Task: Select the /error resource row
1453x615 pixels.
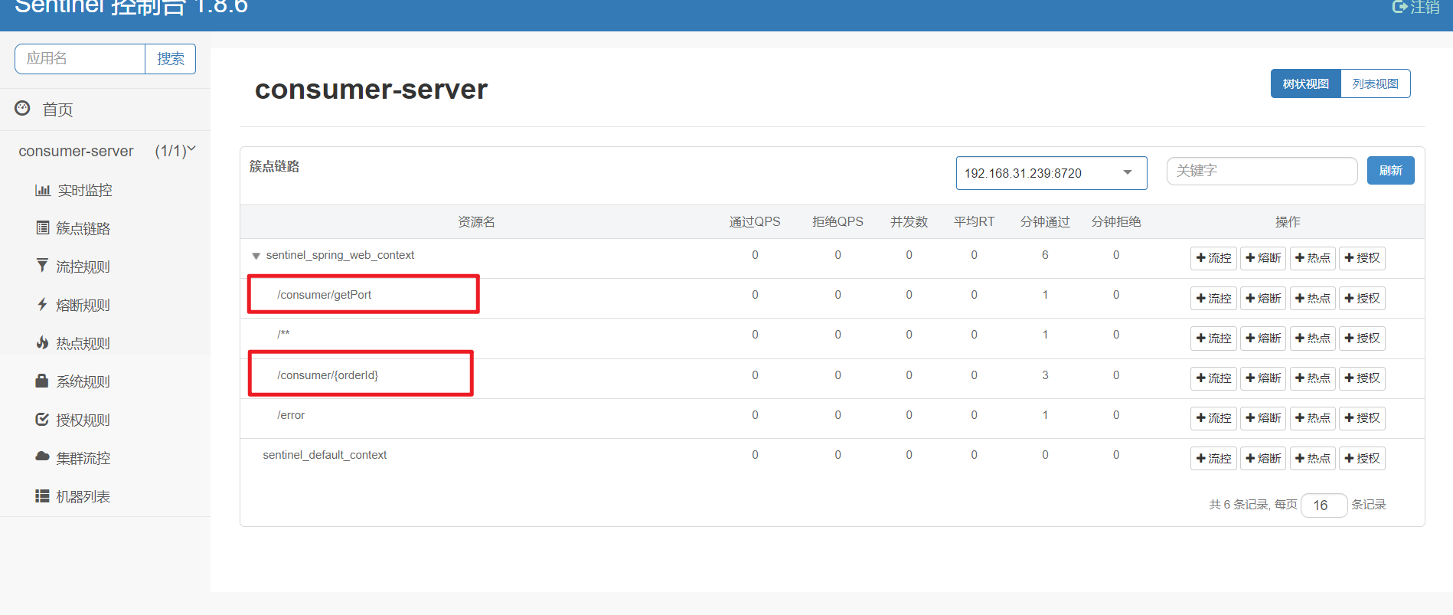Action: 832,418
